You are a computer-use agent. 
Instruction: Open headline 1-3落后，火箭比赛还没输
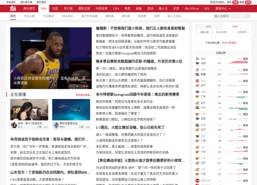130,127
